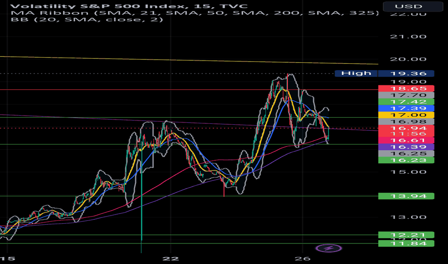Click the green 17.42 price label
This screenshot has width=448, height=264.
(406, 102)
